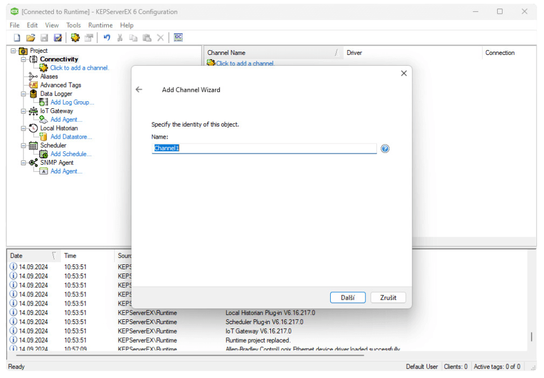544x378 pixels.
Task: Select the Save As toolbar icon
Action: click(x=58, y=38)
